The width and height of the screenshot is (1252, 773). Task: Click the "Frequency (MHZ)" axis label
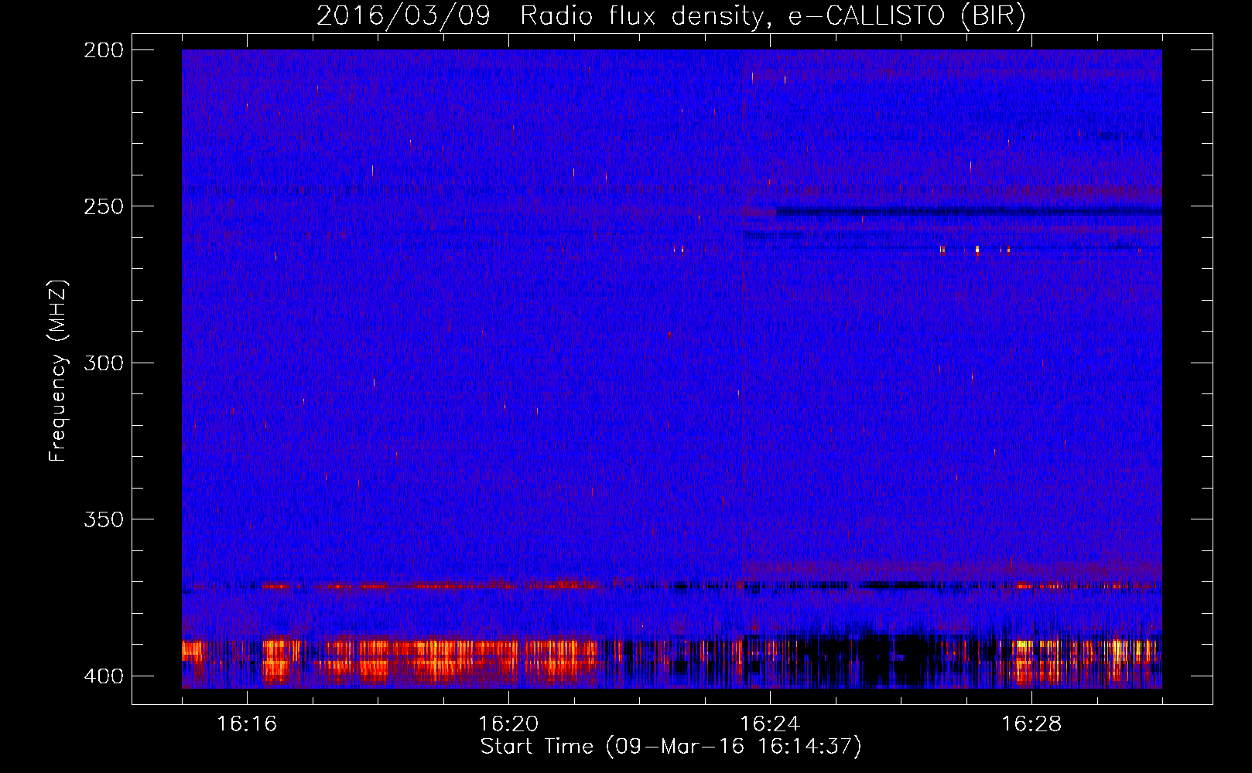click(x=58, y=370)
